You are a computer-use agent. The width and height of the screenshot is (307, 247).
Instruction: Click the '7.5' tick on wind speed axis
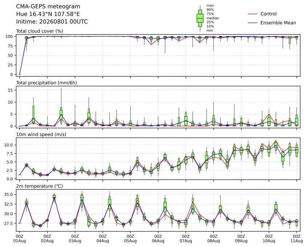pyautogui.click(x=10, y=154)
